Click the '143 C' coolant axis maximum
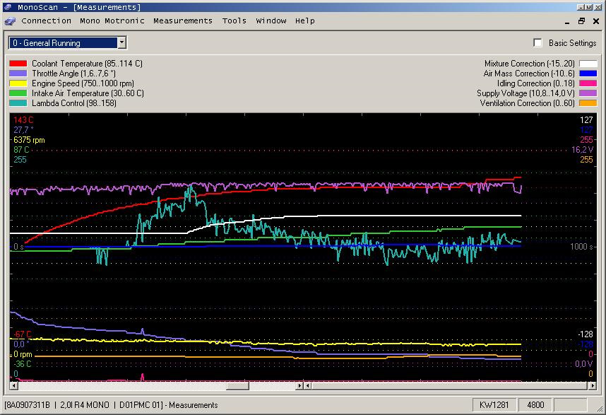The image size is (606, 415). 23,120
